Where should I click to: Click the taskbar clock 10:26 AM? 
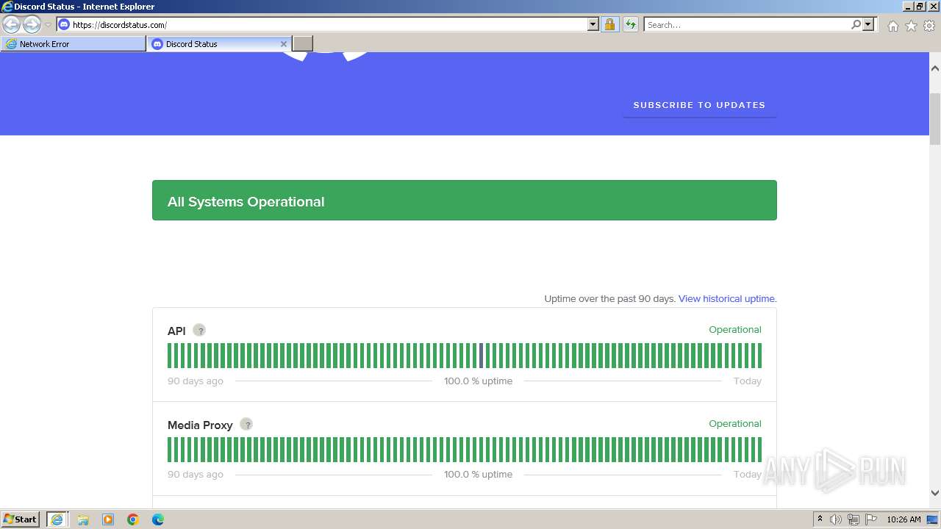pyautogui.click(x=904, y=519)
